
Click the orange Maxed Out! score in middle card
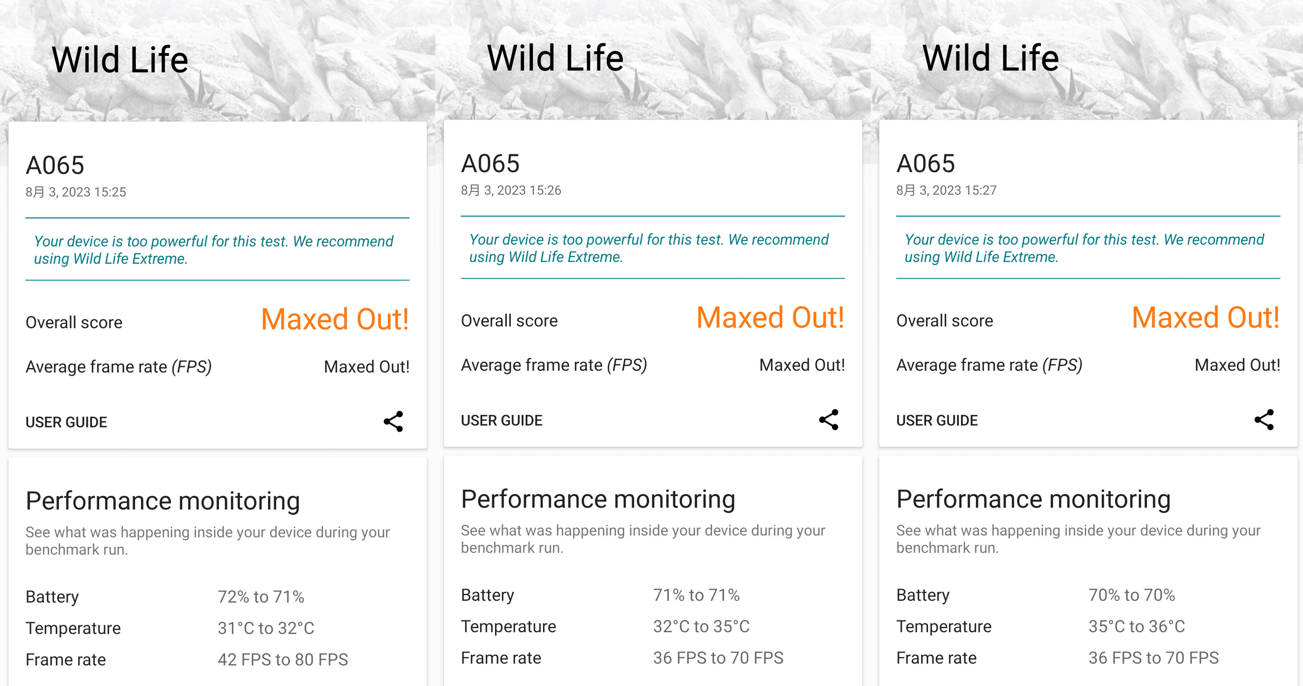[x=770, y=318]
